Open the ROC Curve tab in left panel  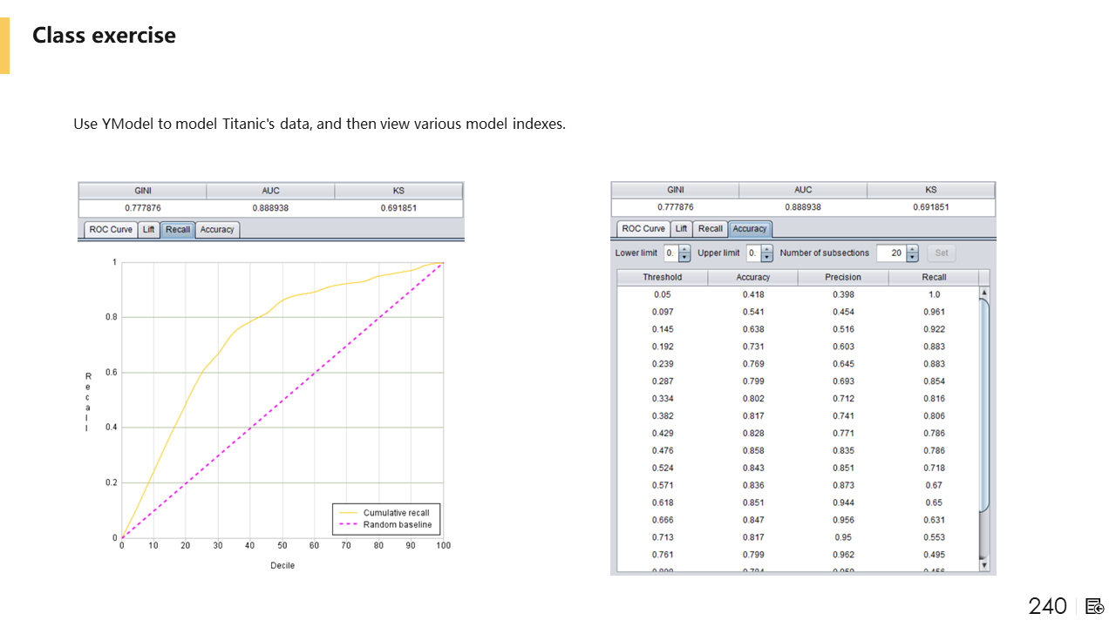click(111, 230)
